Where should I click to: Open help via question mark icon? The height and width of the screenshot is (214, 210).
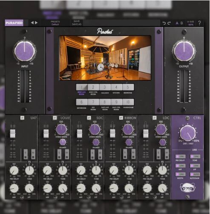[199, 23]
